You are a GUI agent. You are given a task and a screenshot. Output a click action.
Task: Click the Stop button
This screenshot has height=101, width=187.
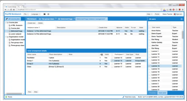36,92
